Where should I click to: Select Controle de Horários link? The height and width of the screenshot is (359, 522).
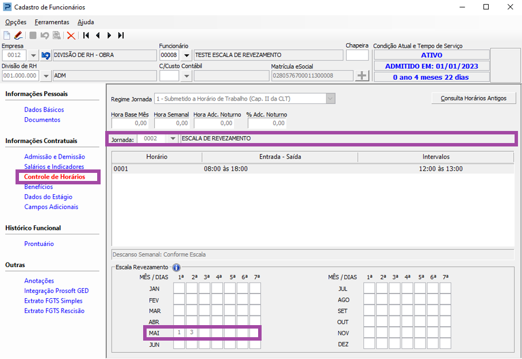tap(55, 177)
